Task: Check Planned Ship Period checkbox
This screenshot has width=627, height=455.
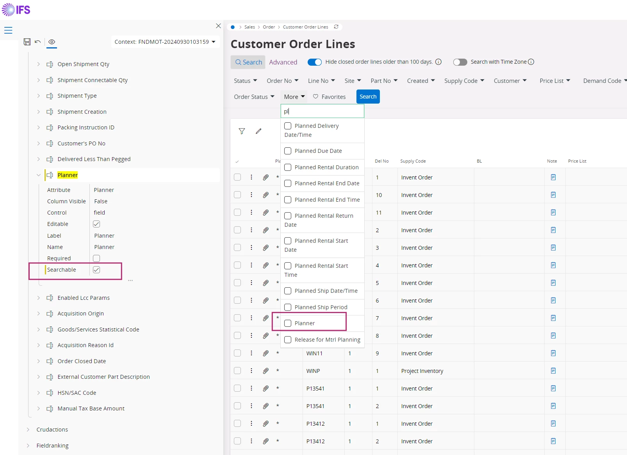Action: coord(288,307)
